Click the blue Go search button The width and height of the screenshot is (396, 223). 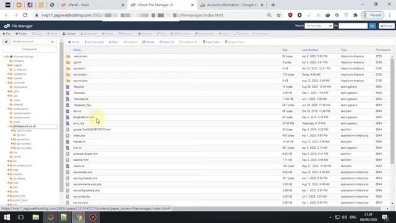coord(372,26)
